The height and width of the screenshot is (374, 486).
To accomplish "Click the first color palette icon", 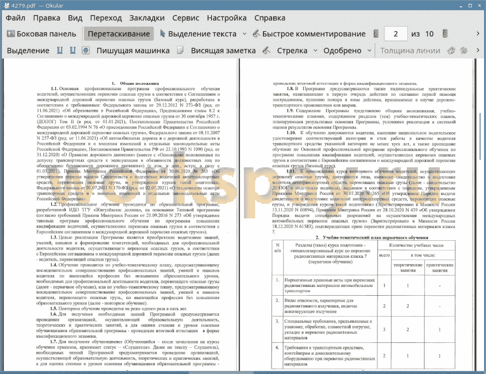I will [451, 51].
